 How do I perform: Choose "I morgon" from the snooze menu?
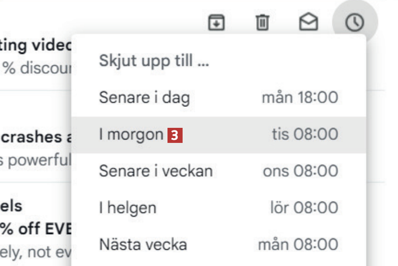click(131, 135)
